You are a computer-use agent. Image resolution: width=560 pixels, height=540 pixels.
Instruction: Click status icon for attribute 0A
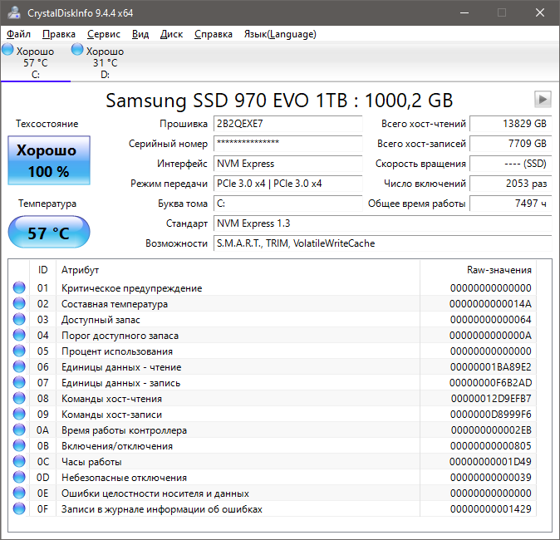[x=19, y=430]
